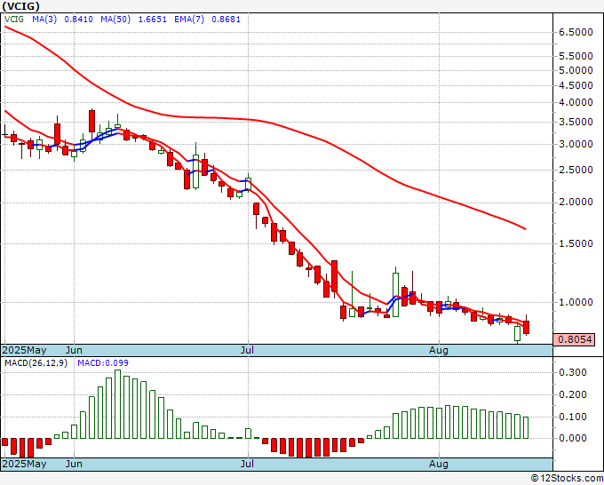This screenshot has width=604, height=485.
Task: Click Jun on the MACD time axis
Action: click(74, 464)
